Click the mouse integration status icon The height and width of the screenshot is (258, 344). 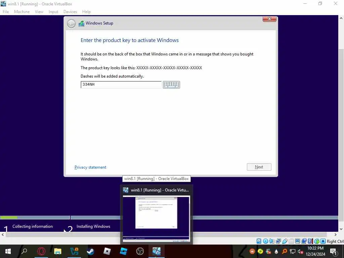pyautogui.click(x=316, y=241)
